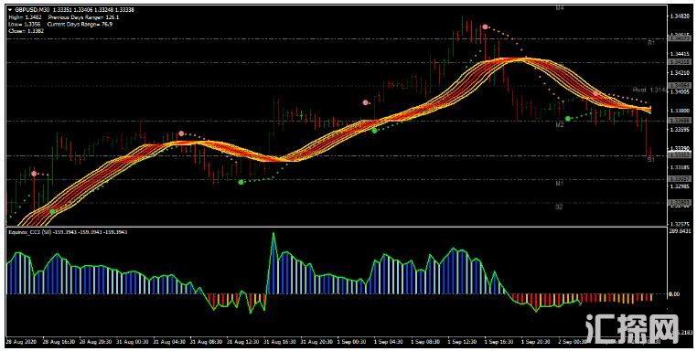Click the GBPUSD,M30 chart title text
The width and height of the screenshot is (697, 351).
click(x=32, y=10)
